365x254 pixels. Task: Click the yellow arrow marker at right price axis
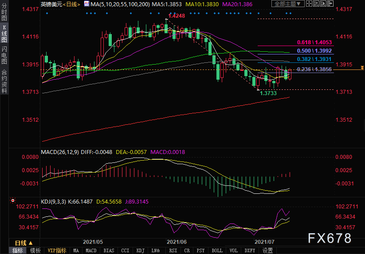coord(362,67)
